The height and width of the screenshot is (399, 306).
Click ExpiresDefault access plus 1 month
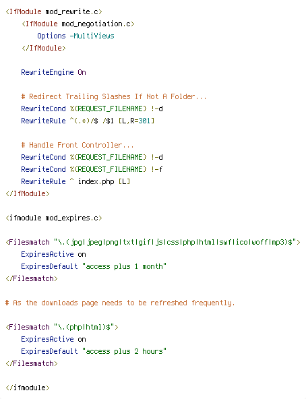(94, 266)
